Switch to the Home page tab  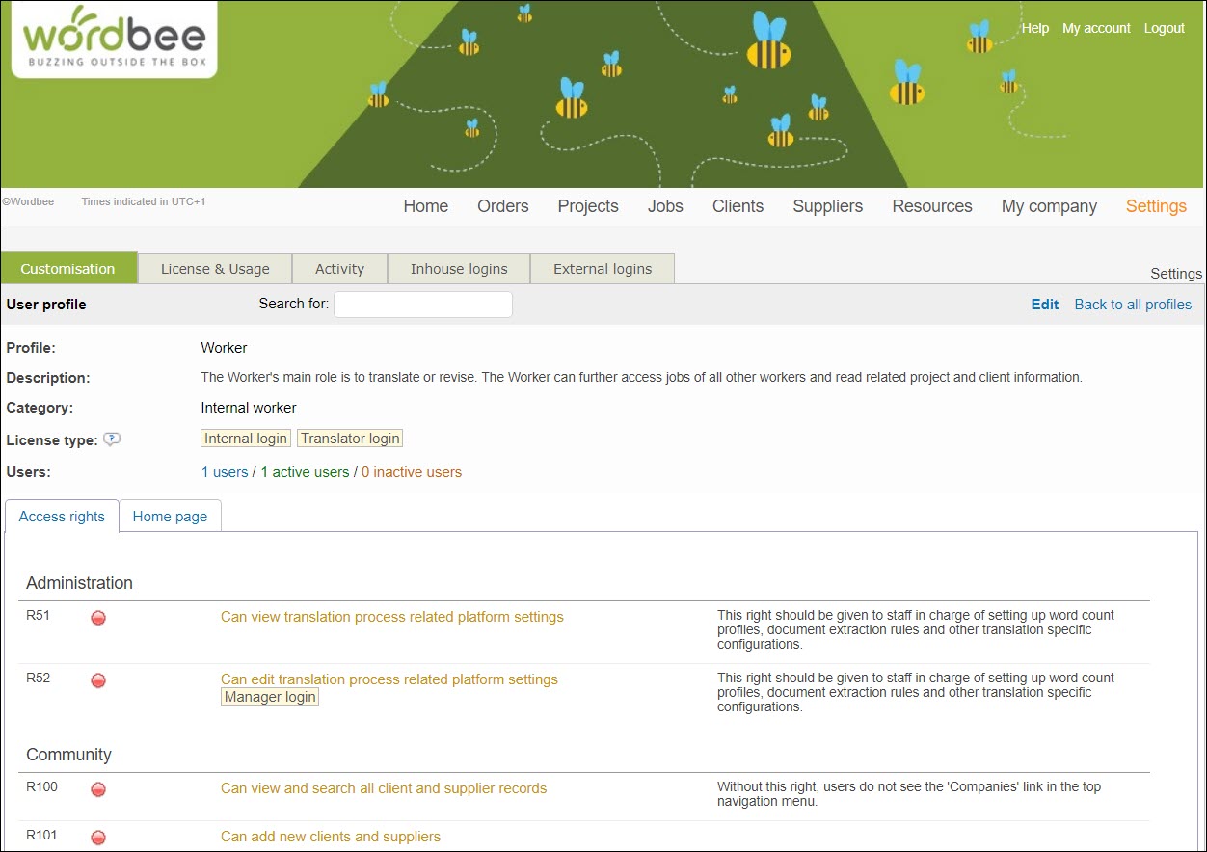(x=170, y=517)
